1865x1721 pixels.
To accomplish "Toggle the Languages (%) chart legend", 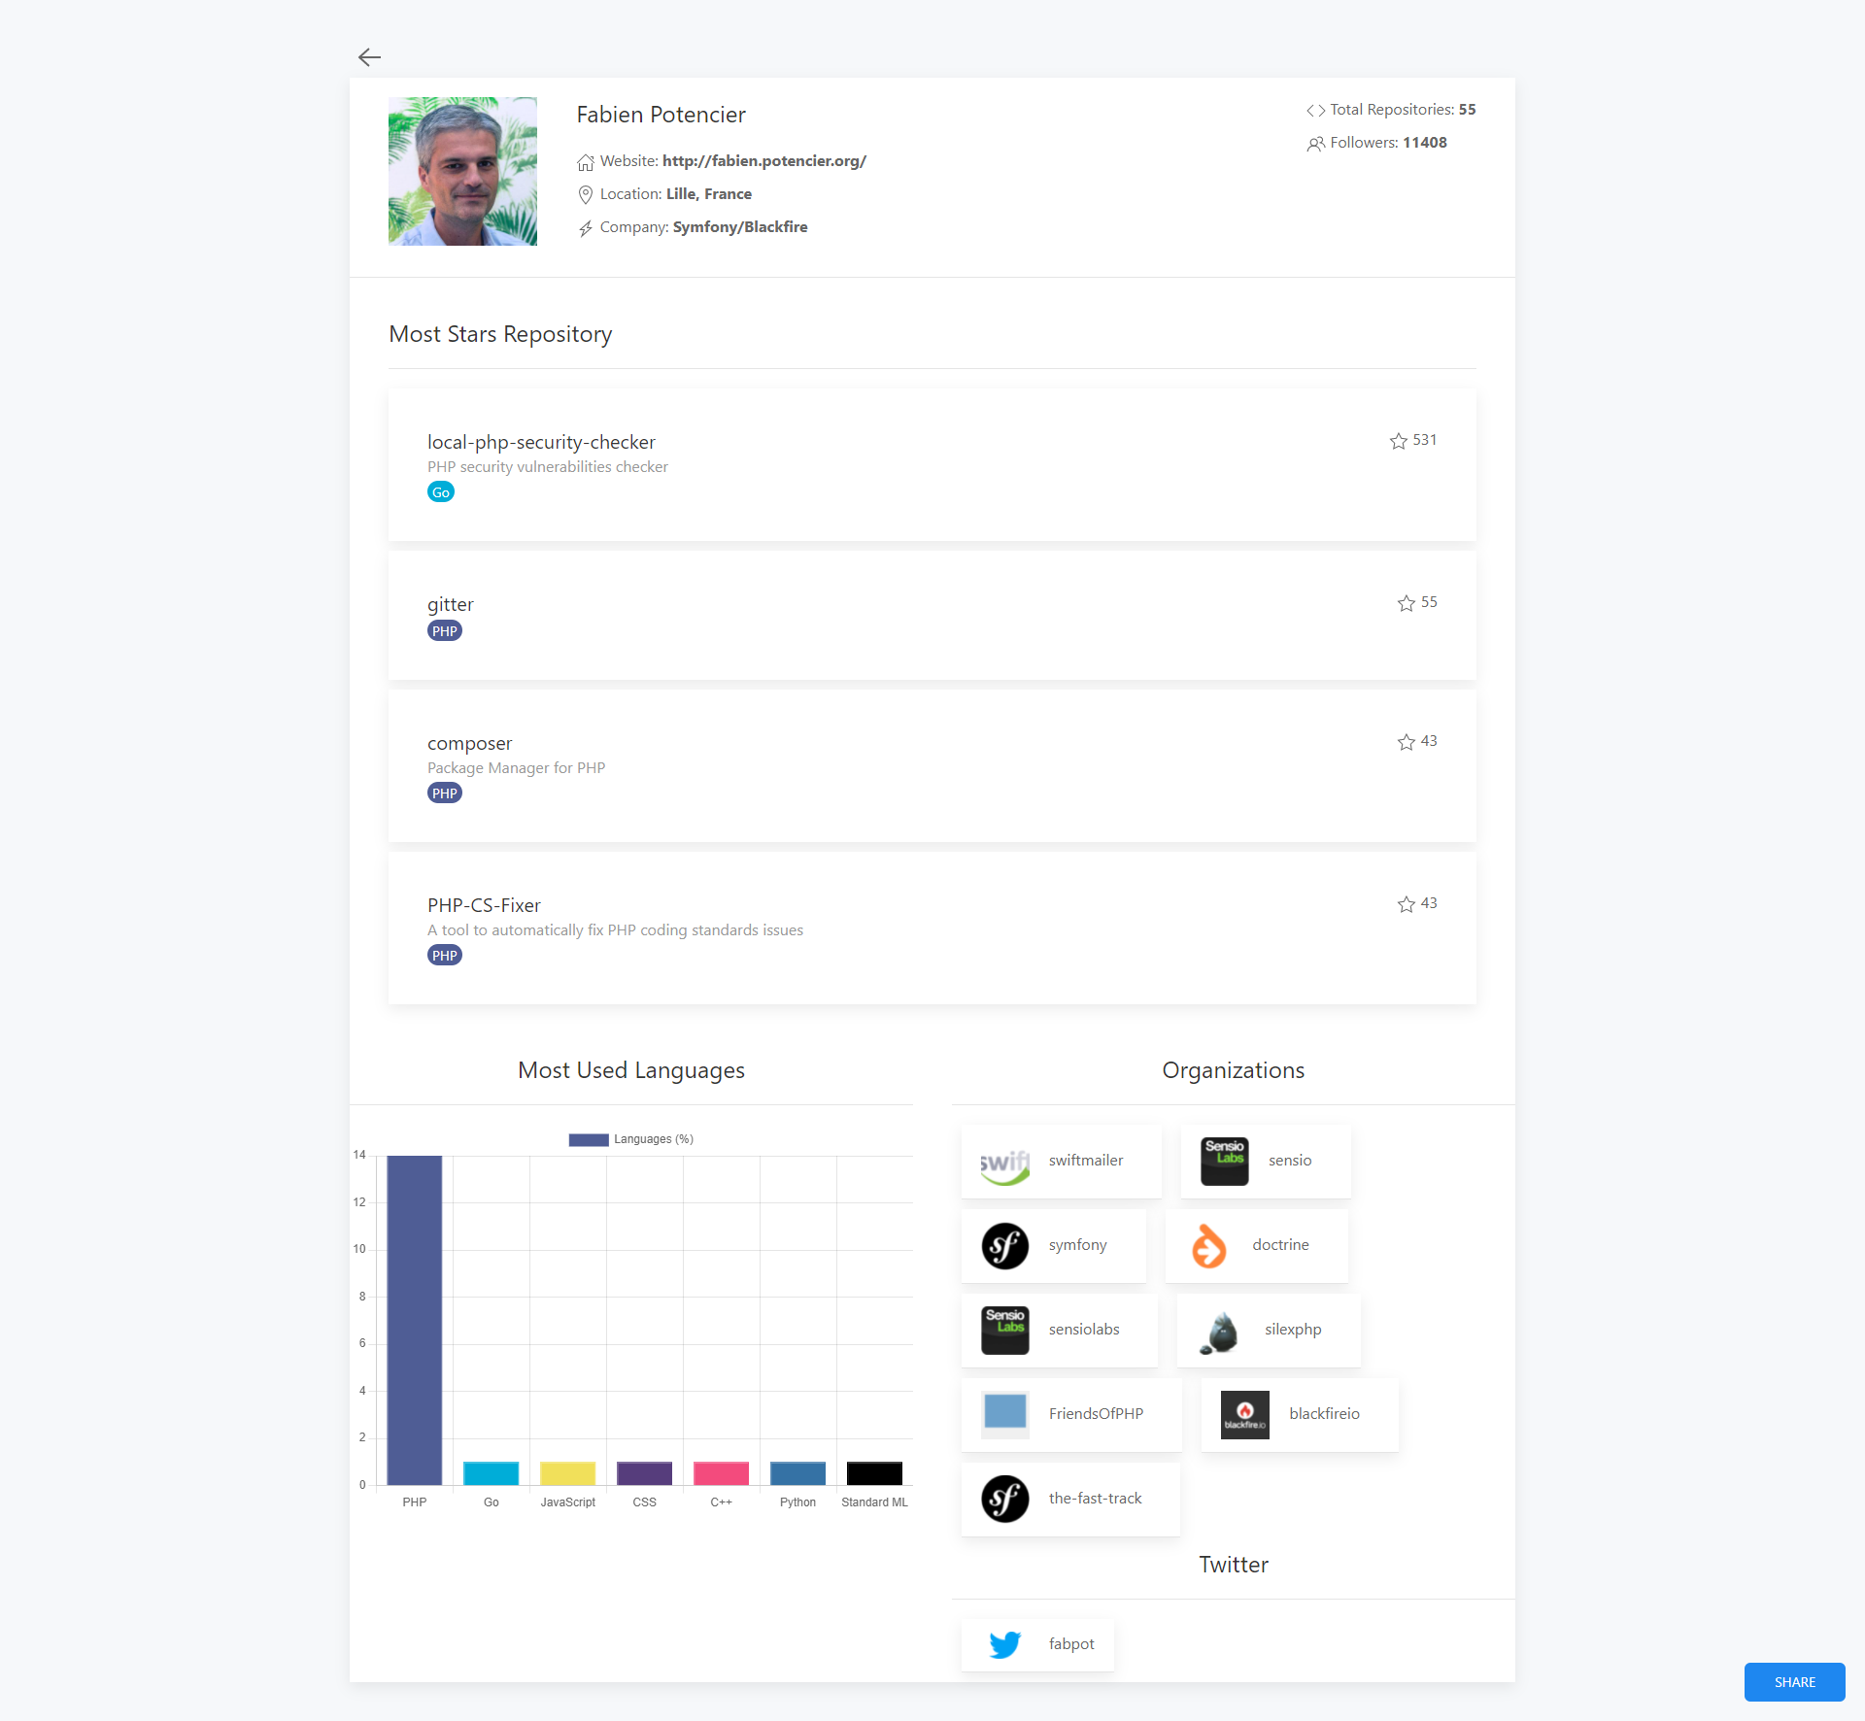I will [x=631, y=1139].
